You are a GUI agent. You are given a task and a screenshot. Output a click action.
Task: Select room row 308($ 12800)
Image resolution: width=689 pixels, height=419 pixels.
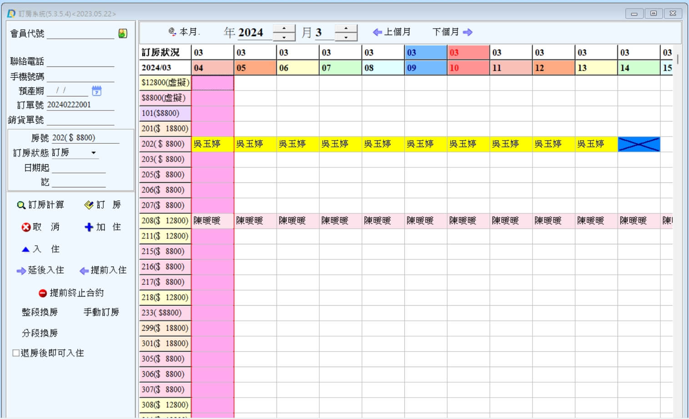coord(165,405)
